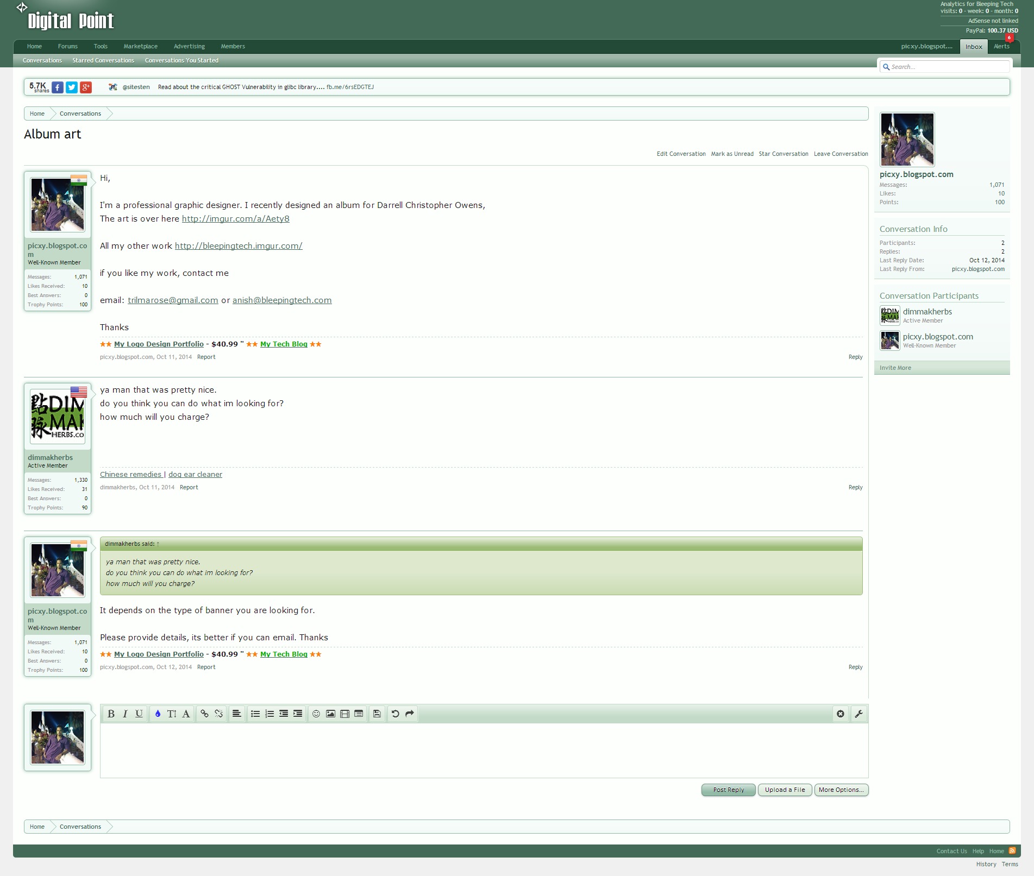Click the anish@bleepingtech.com email link
The height and width of the screenshot is (876, 1034).
pos(282,300)
